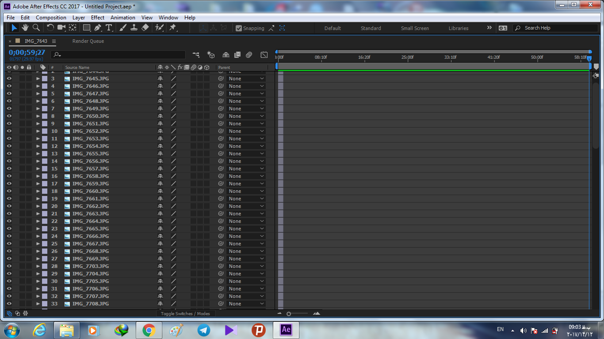604x339 pixels.
Task: Open the Animation menu
Action: 123,18
